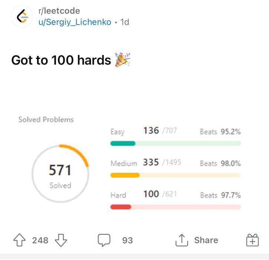Viewport: 269px width, 260px height.
Task: Click the Share button label
Action: tap(206, 240)
